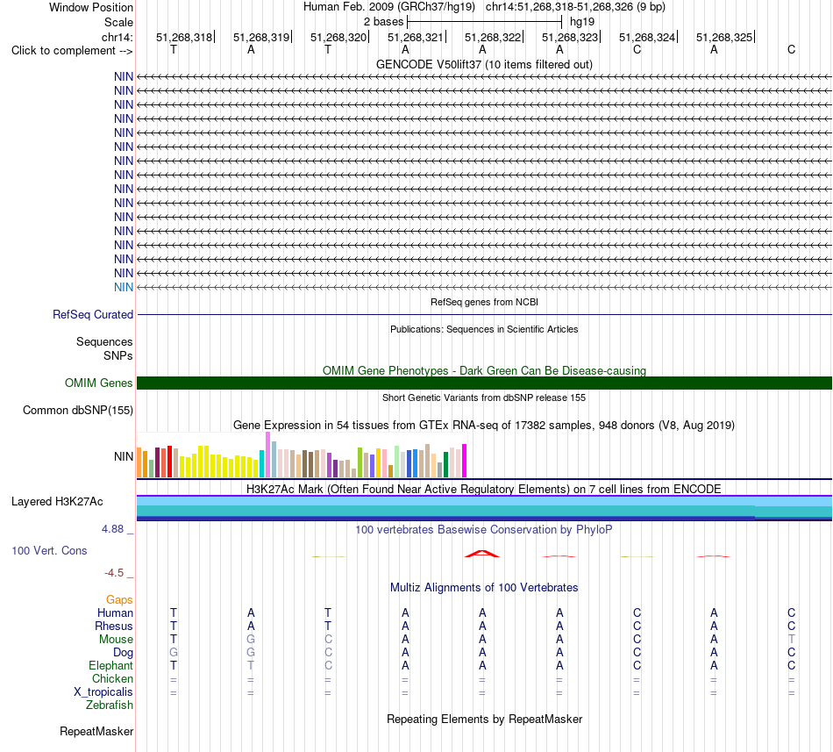Click the 'Chicken' species label
833x752 pixels.
(112, 678)
